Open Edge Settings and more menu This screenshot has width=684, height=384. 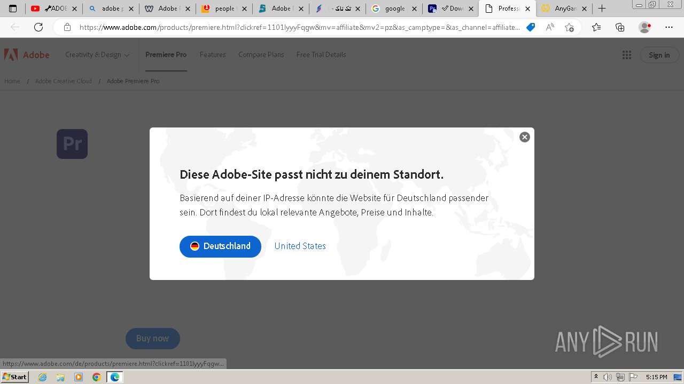669,27
